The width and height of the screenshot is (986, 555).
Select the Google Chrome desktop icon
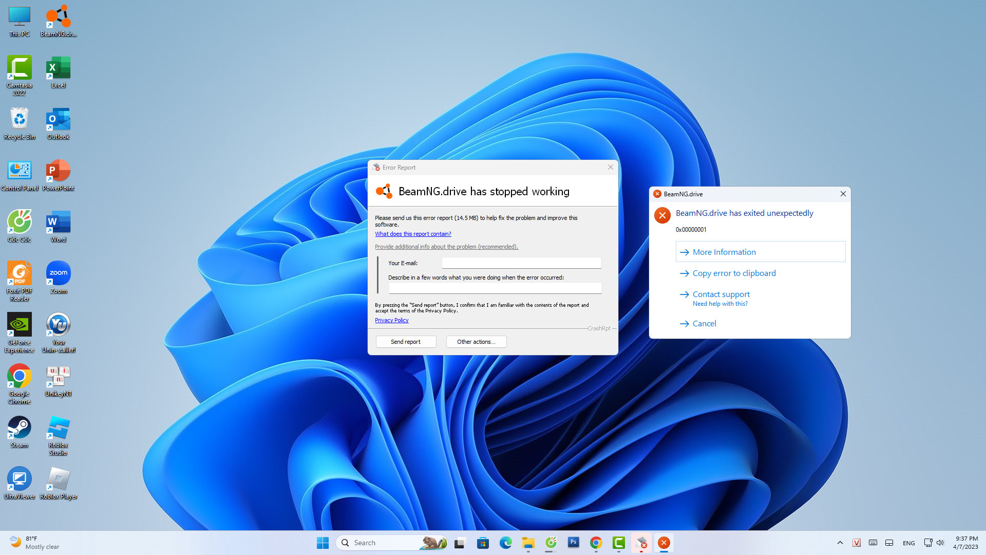[20, 383]
